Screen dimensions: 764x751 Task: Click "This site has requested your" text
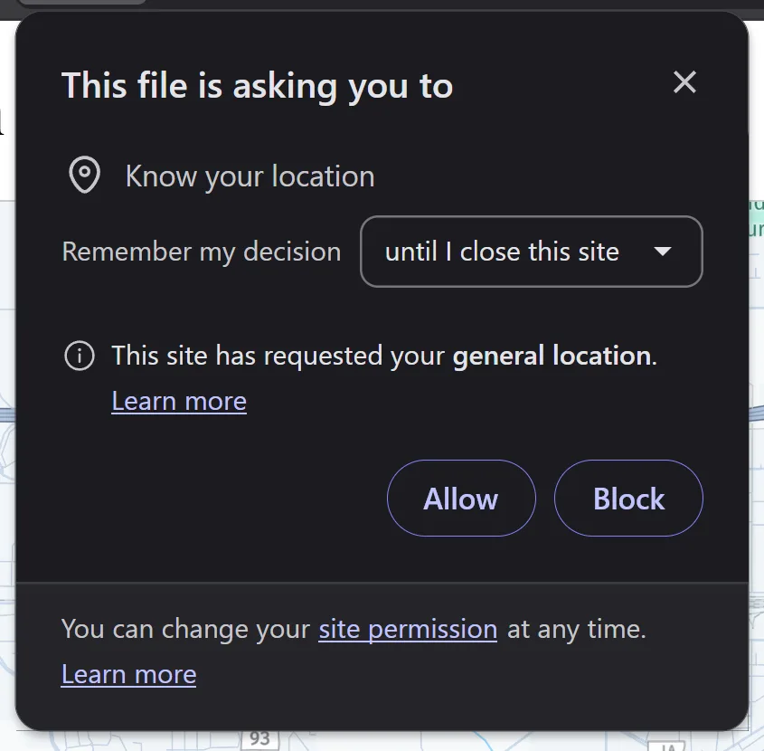(x=279, y=356)
